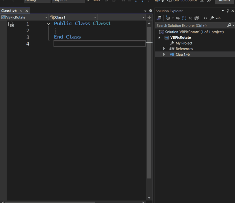Open the Debug configuration dropdown
Screen dimensions: 235x203
tap(37, 1)
